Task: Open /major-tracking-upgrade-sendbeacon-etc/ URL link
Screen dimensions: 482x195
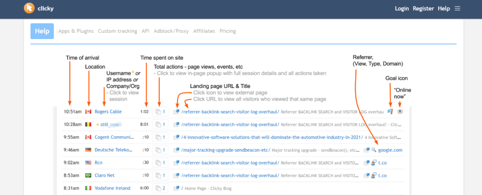Action: coord(226,150)
